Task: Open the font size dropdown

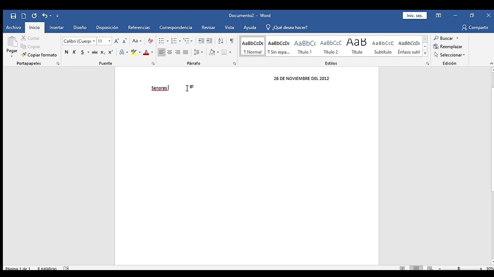Action: [x=109, y=41]
